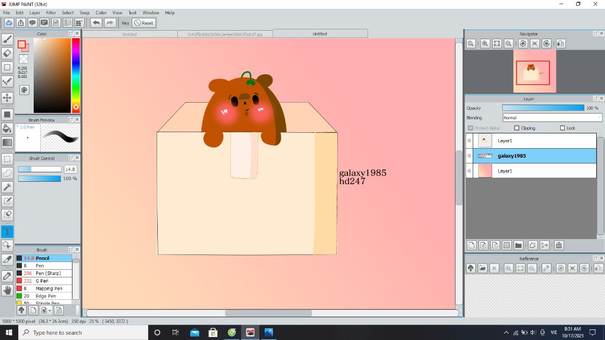Click the cloud save icon in toolbar
Screen dimensions: 605x340
9,23
